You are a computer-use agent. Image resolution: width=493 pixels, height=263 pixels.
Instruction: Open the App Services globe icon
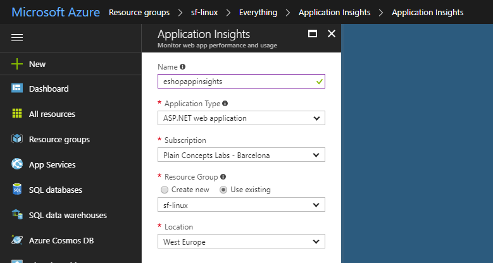point(17,164)
